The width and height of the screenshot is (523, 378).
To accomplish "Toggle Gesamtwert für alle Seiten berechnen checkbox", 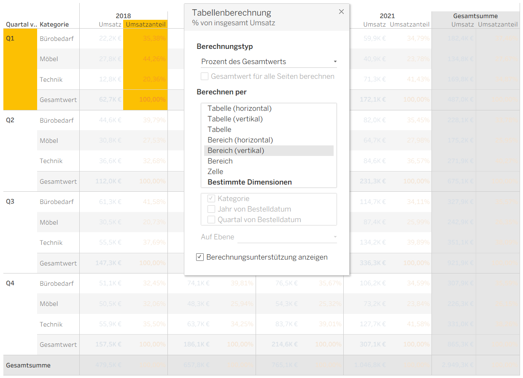I will [x=205, y=76].
